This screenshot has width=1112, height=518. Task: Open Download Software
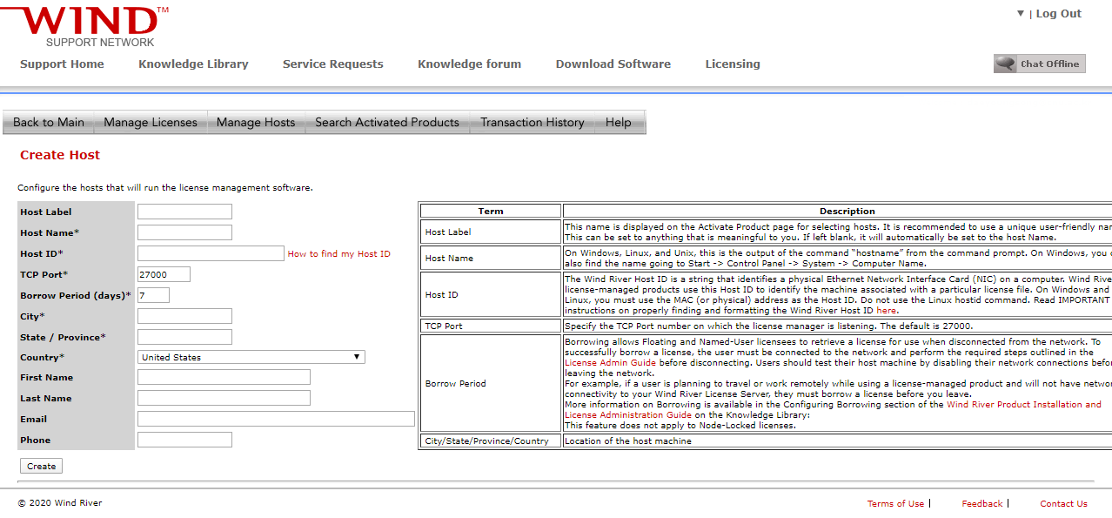613,64
